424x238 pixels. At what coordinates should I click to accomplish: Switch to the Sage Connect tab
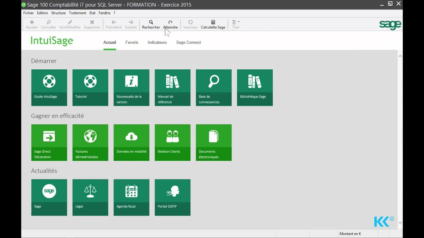click(188, 42)
